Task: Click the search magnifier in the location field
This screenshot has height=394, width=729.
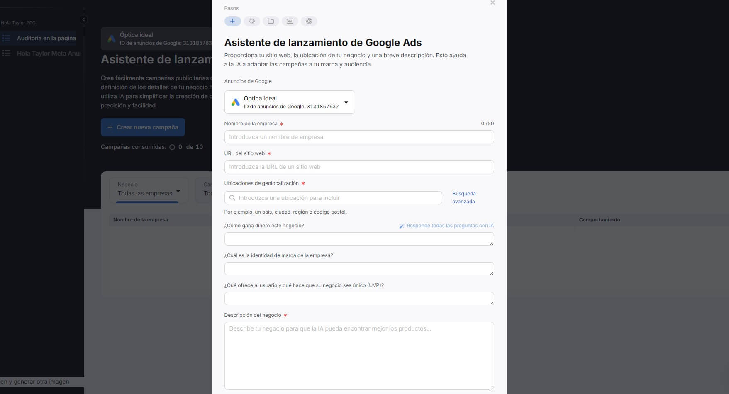Action: tap(232, 198)
